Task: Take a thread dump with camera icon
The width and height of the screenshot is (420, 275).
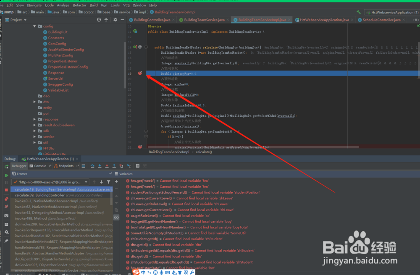Action: pos(6,215)
